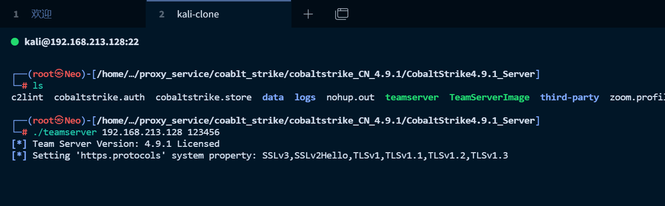Switch to the 欢迎 tab
Image resolution: width=665 pixels, height=206 pixels.
pos(41,14)
